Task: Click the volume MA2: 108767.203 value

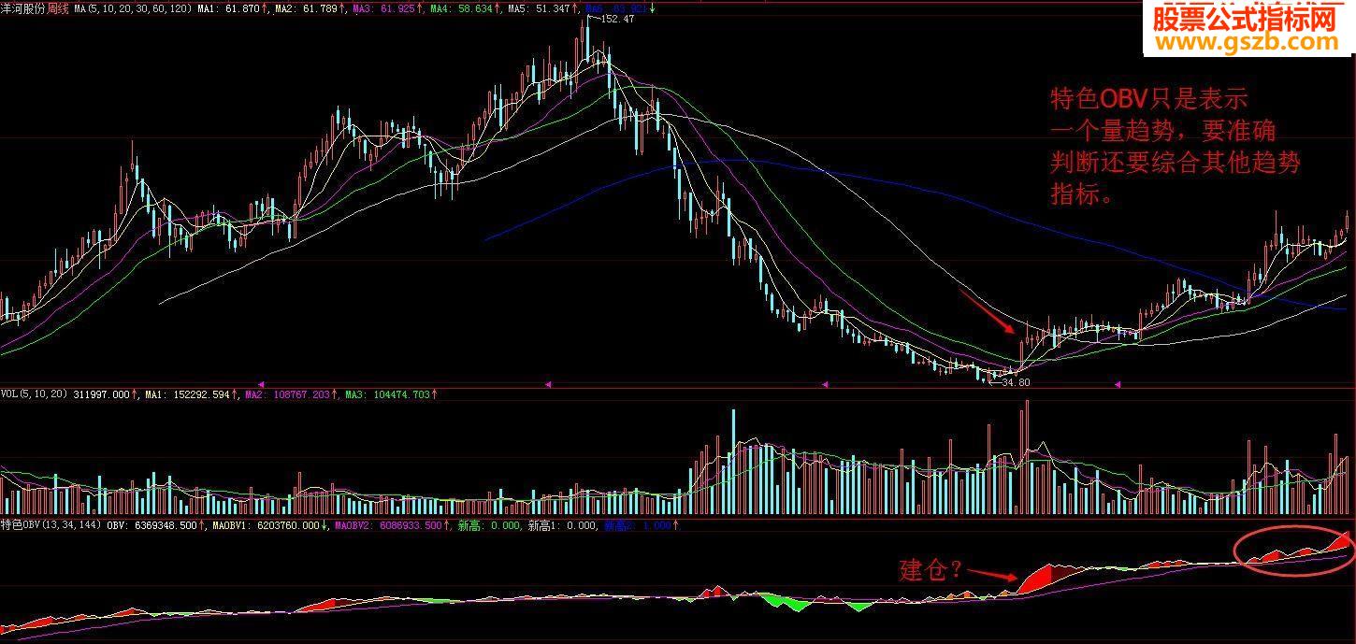Action: 288,394
